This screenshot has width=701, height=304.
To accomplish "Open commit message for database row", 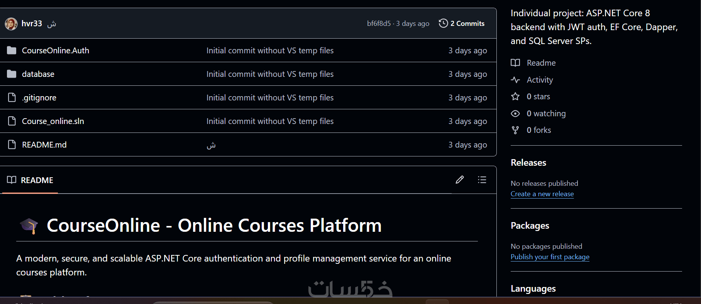I will pyautogui.click(x=270, y=74).
